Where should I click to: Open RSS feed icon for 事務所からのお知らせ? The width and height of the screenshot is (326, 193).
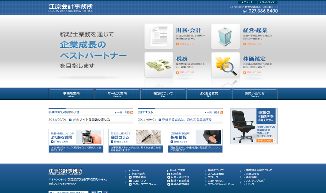pyautogui.click(x=131, y=112)
